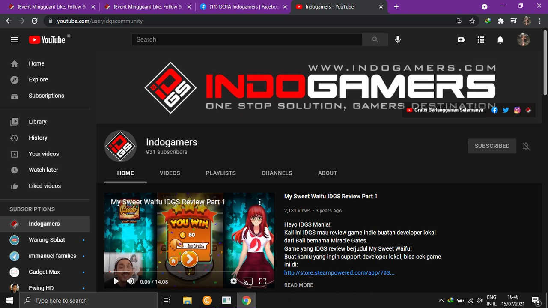Show hidden system tray icons chevron
Image resolution: width=548 pixels, height=308 pixels.
[x=441, y=300]
